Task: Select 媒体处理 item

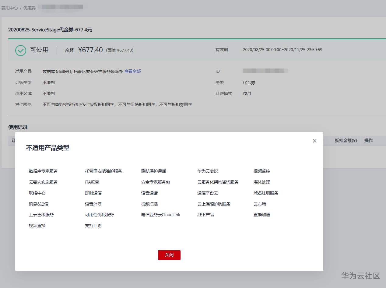Action: 262,182
